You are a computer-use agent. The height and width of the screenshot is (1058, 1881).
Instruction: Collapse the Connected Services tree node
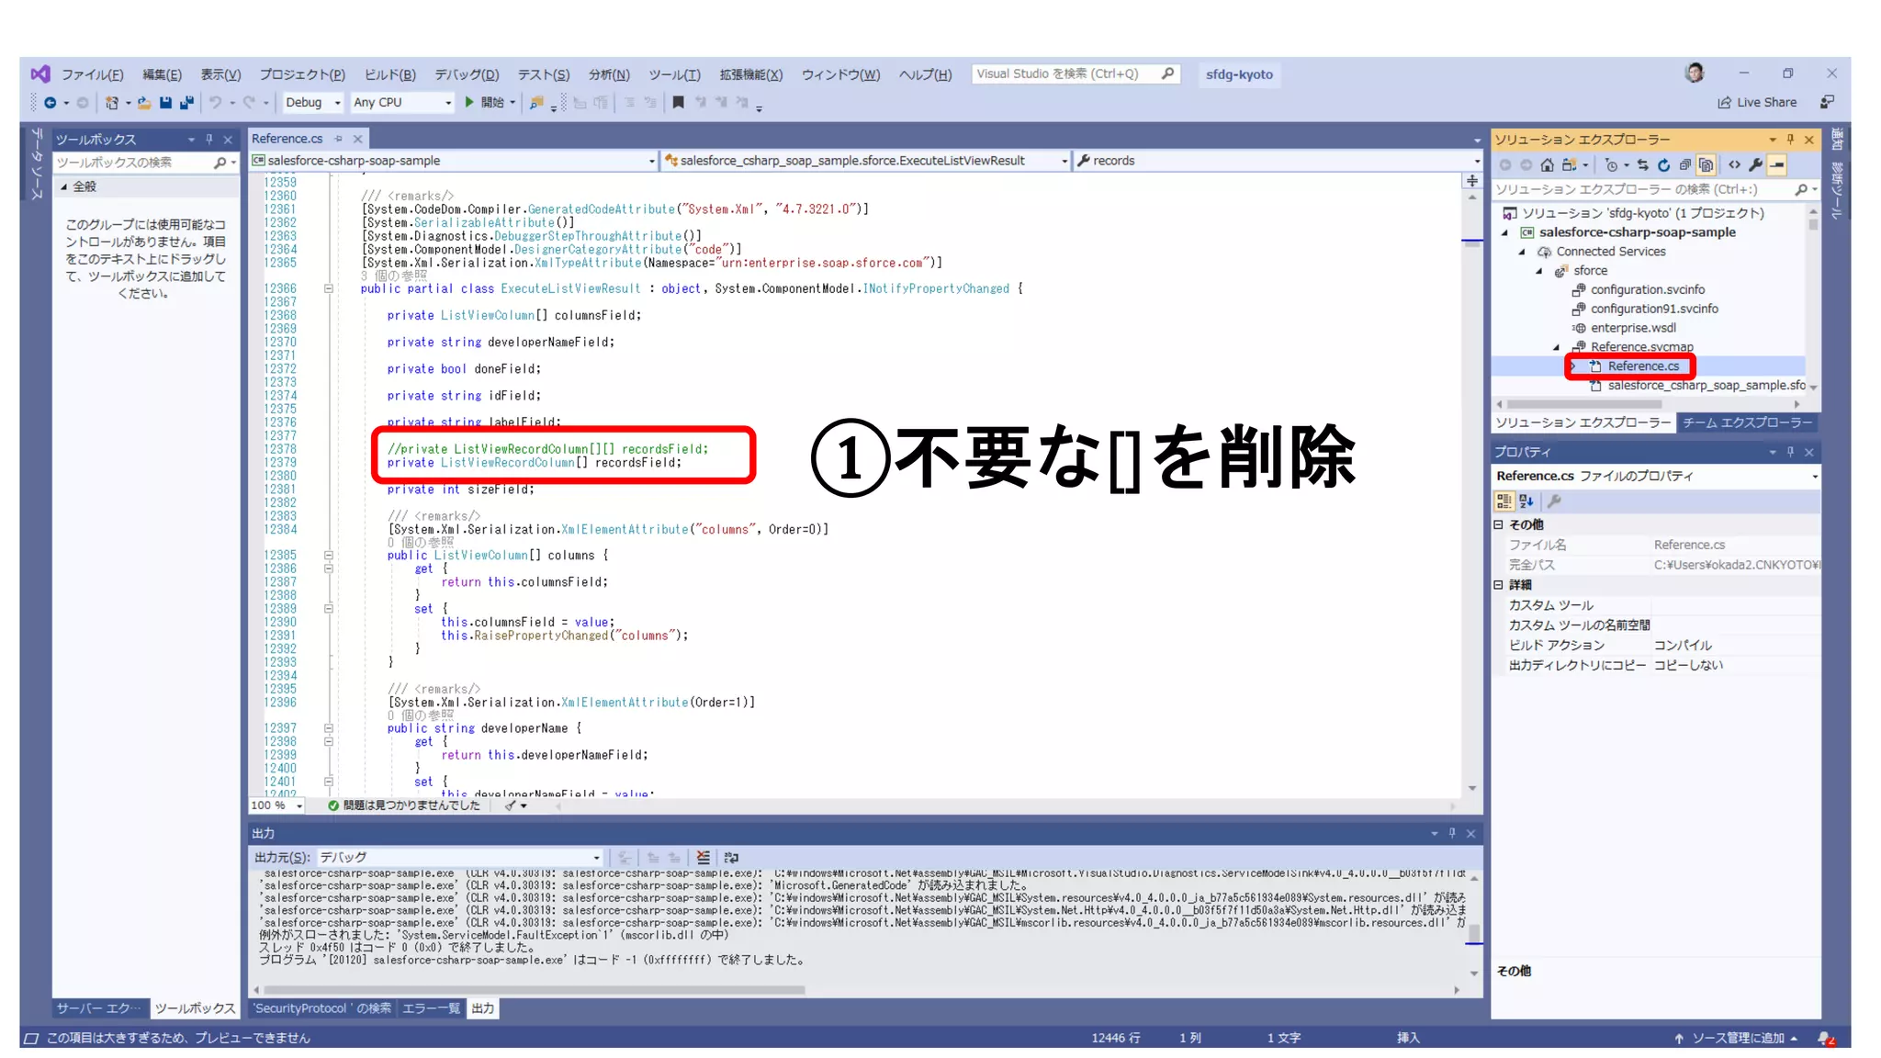tap(1522, 252)
